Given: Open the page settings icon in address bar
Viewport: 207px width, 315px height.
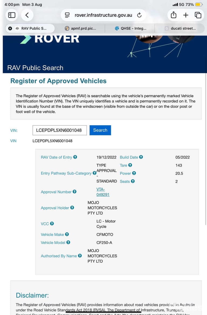Looking at the screenshot, I should (x=67, y=15).
